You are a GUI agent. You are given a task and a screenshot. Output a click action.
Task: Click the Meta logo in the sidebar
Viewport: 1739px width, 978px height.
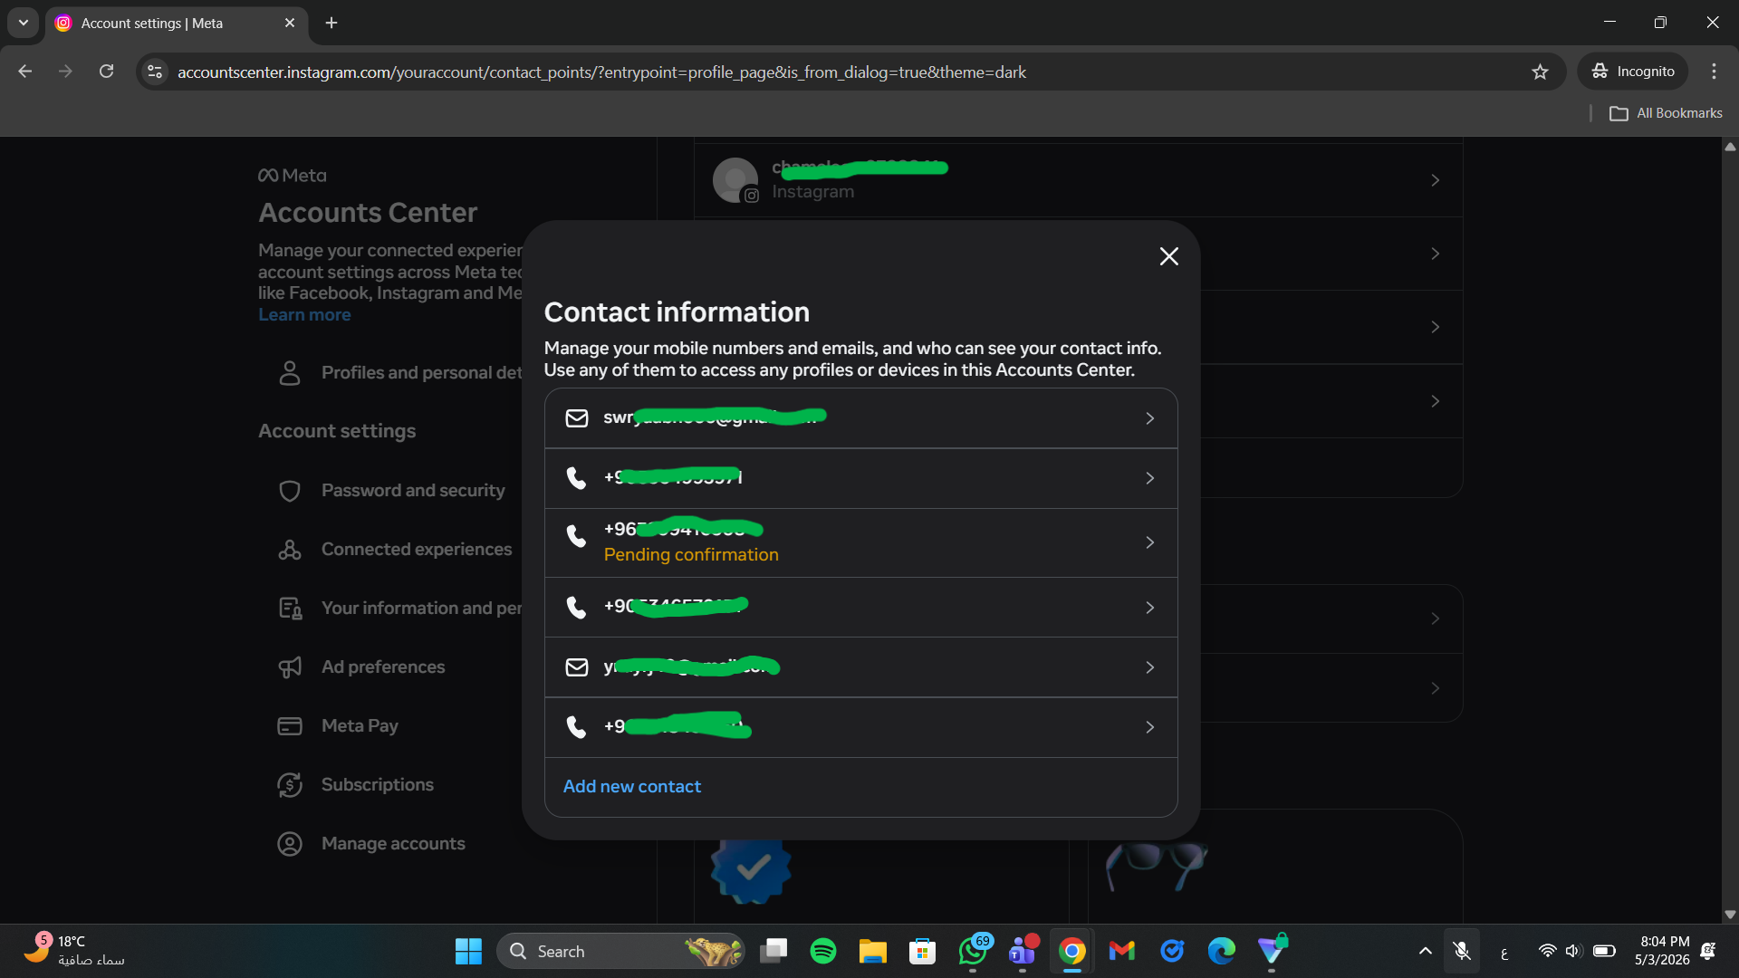293,176
